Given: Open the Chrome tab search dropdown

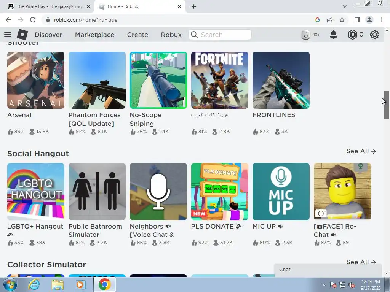Looking at the screenshot, I should coord(344,6).
